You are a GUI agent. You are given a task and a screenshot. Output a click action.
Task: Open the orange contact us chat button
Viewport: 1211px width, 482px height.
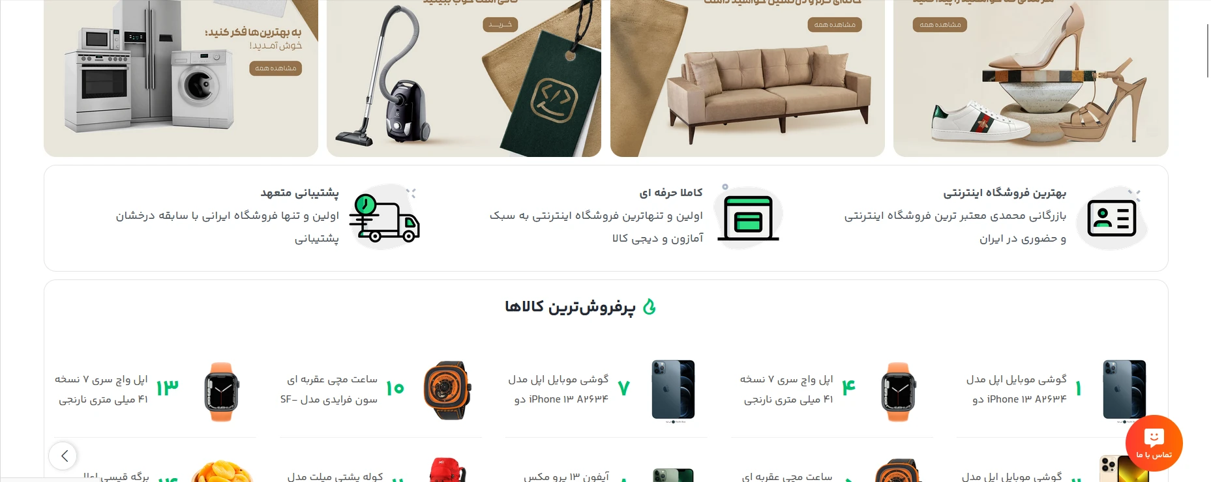point(1154,443)
